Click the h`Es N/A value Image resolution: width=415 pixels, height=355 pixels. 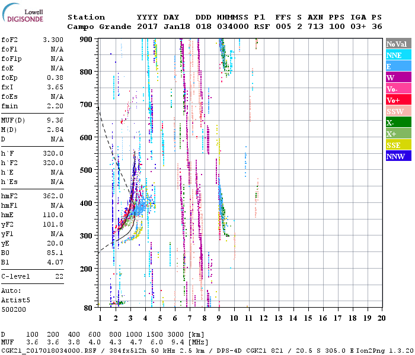point(57,182)
